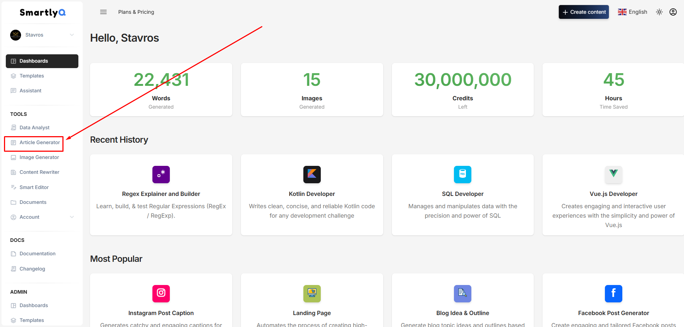Image resolution: width=684 pixels, height=327 pixels.
Task: Click the Vue.js Developer logo icon
Action: [x=614, y=175]
